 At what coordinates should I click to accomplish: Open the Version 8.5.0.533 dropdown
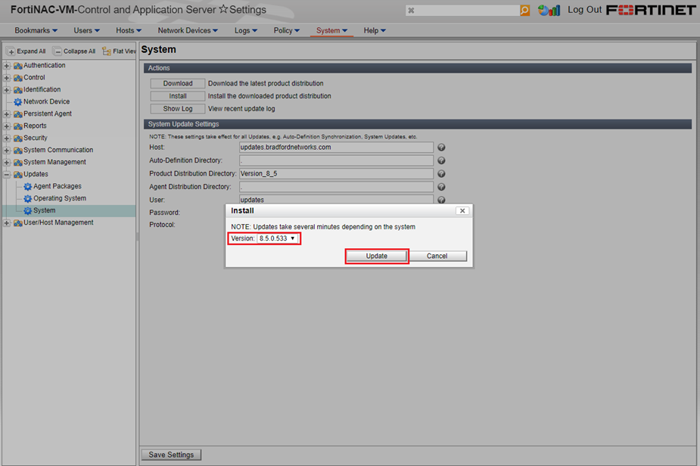click(x=277, y=238)
